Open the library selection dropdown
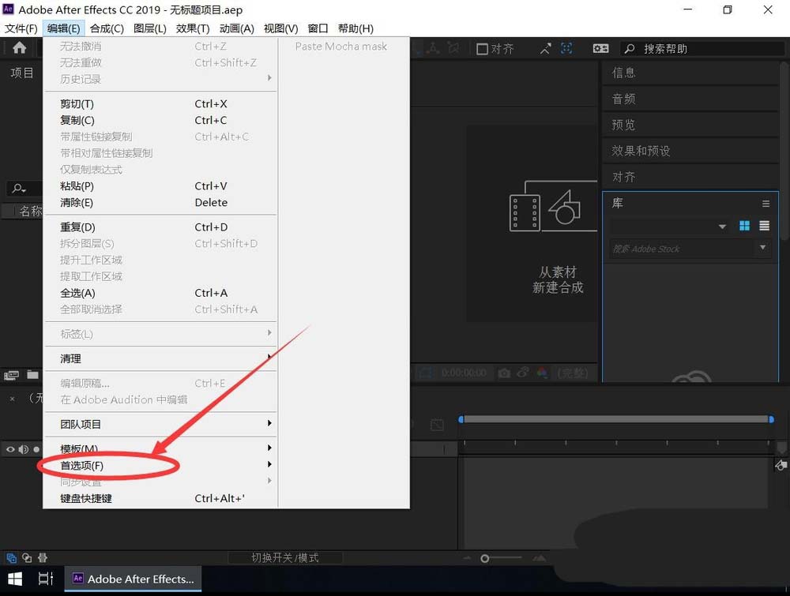Screen dimensions: 790x596 [670, 226]
